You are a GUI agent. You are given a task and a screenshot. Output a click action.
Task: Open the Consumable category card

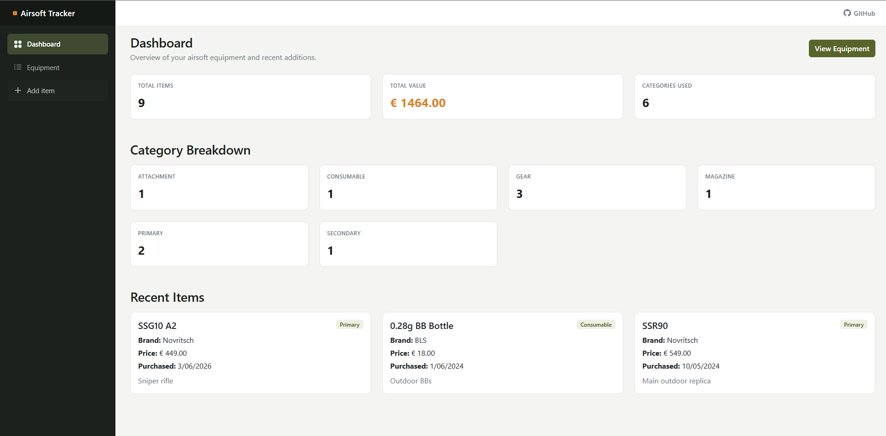point(408,187)
